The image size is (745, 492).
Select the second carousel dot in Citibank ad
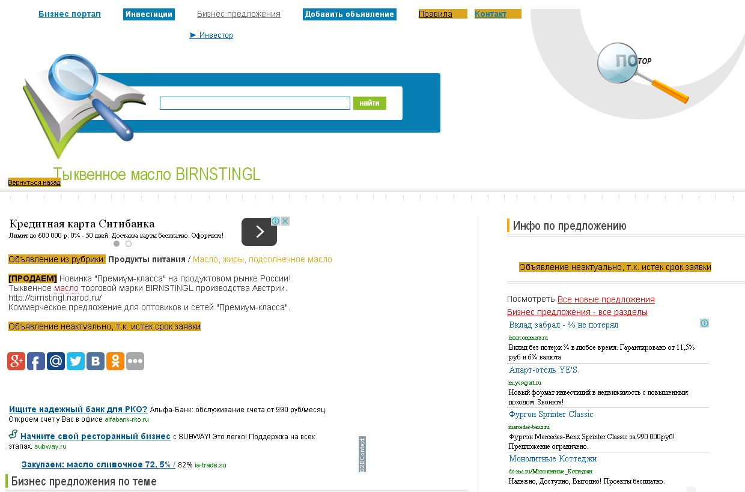coord(129,244)
